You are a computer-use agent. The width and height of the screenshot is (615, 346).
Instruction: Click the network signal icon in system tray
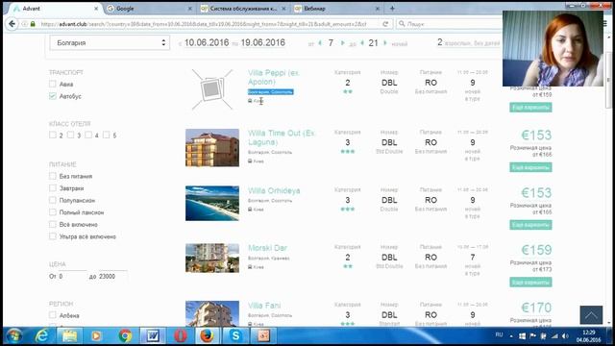pyautogui.click(x=554, y=335)
